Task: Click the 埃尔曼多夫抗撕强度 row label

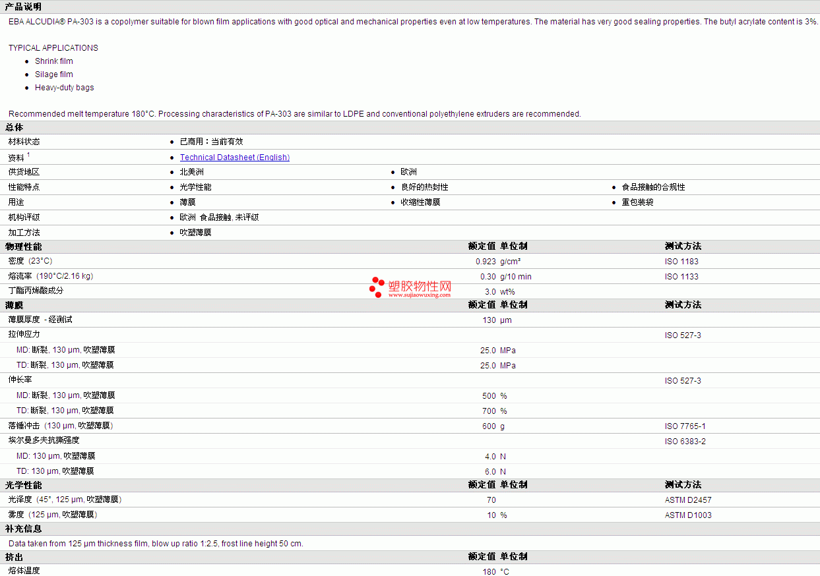Action: tap(44, 440)
